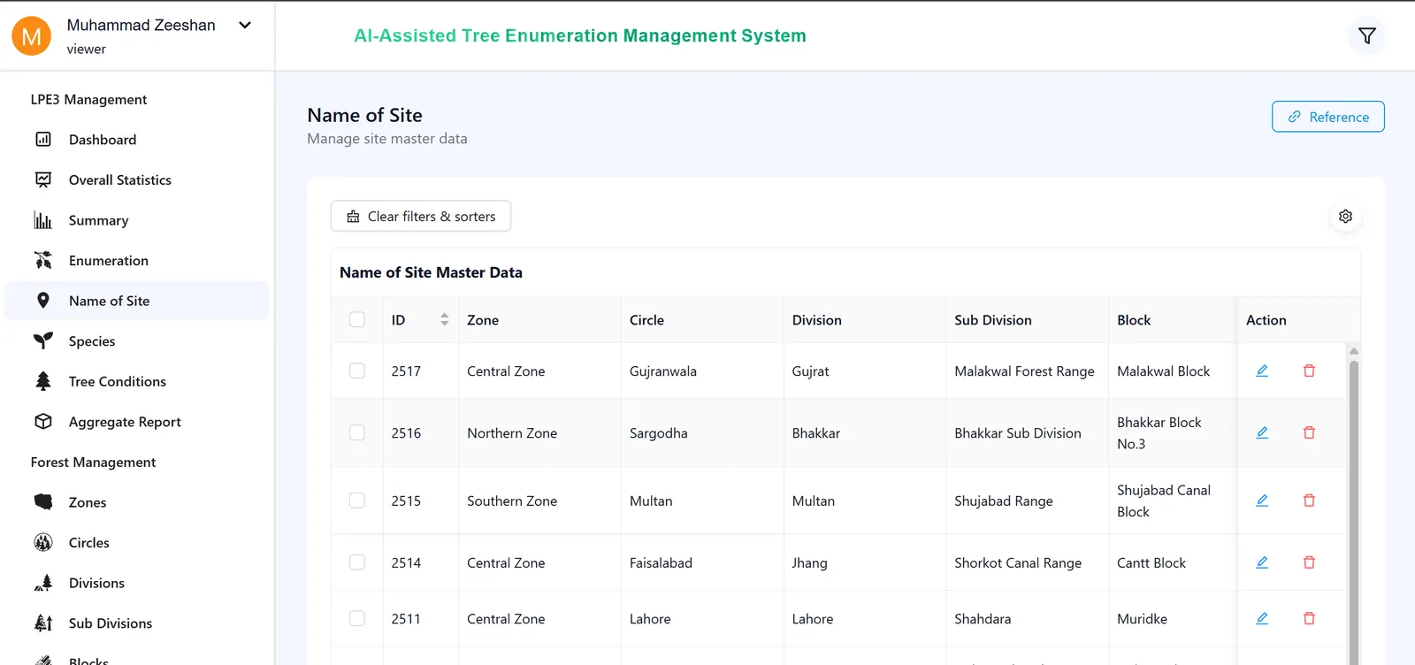Navigate to Enumeration
The height and width of the screenshot is (665, 1415).
point(137,261)
